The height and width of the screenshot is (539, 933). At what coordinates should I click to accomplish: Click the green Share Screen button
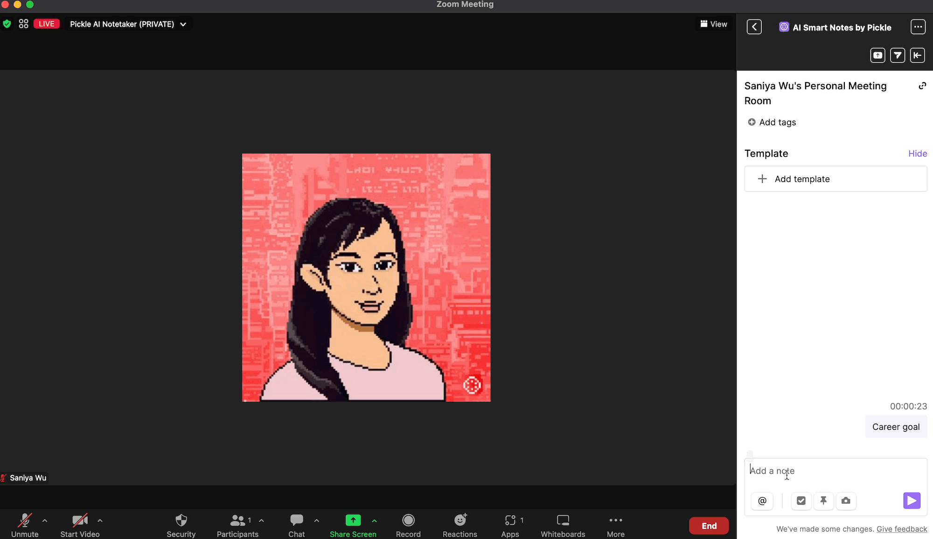click(353, 525)
